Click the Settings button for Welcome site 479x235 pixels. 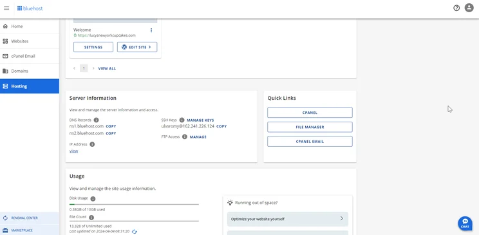click(93, 47)
